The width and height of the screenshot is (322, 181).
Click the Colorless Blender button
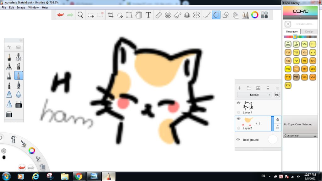tap(288, 24)
